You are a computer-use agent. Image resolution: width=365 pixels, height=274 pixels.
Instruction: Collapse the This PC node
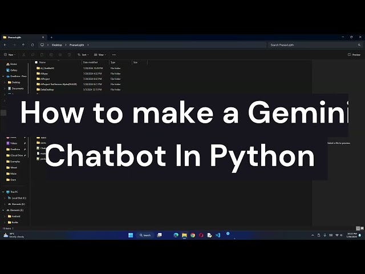pyautogui.click(x=3, y=192)
